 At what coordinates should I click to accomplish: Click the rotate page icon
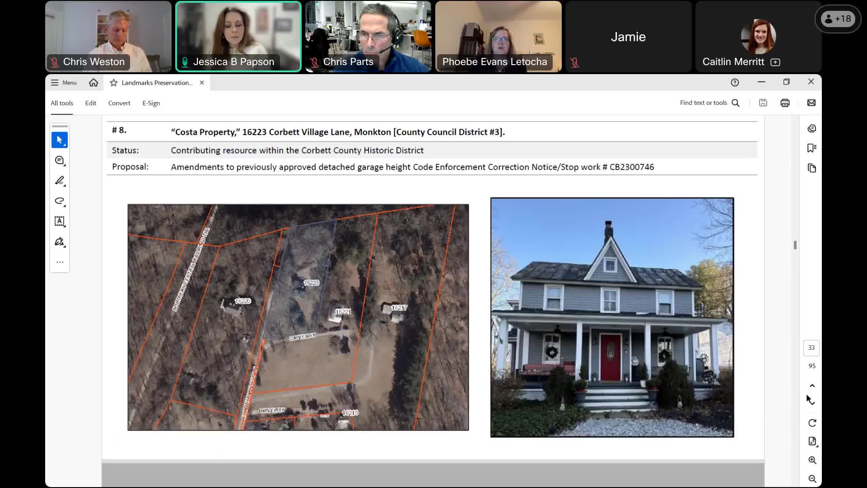(812, 423)
